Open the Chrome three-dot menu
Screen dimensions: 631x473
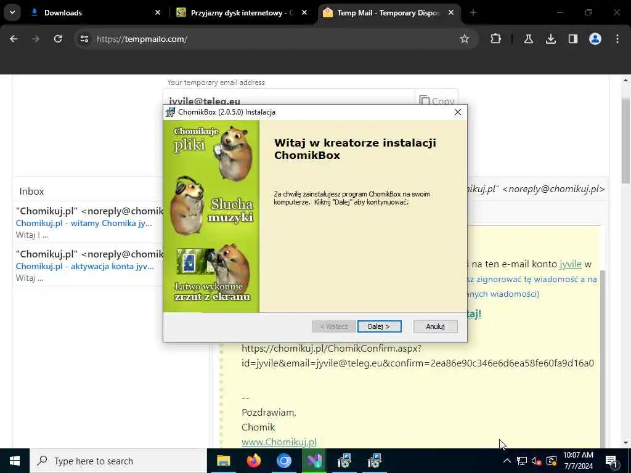617,39
